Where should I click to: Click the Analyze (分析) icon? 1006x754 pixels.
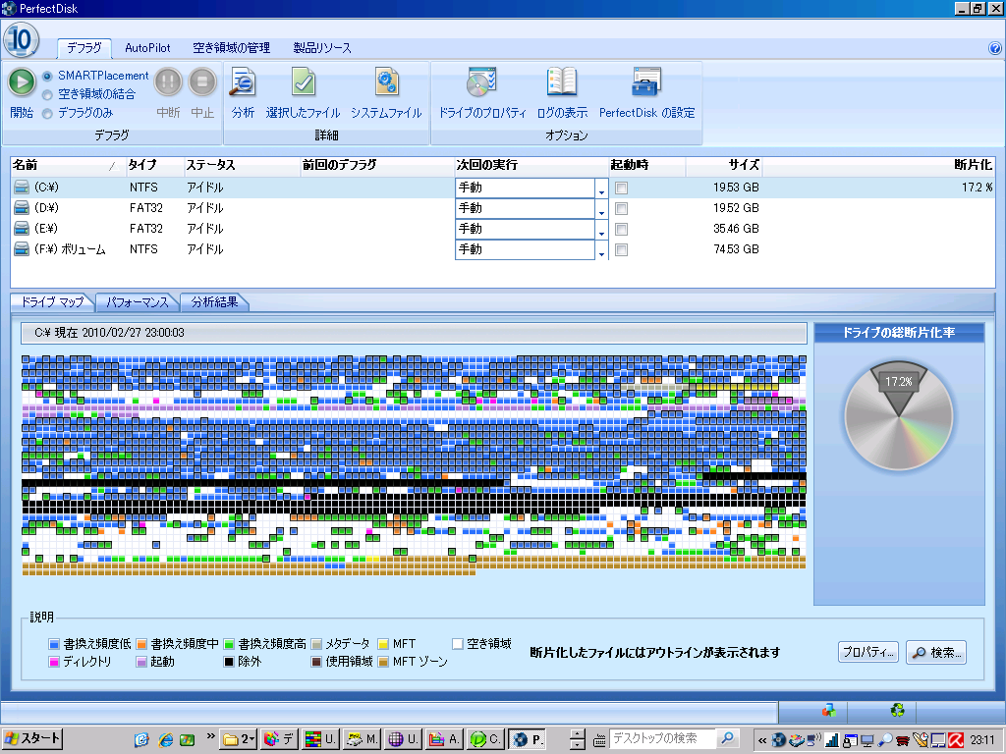[243, 82]
